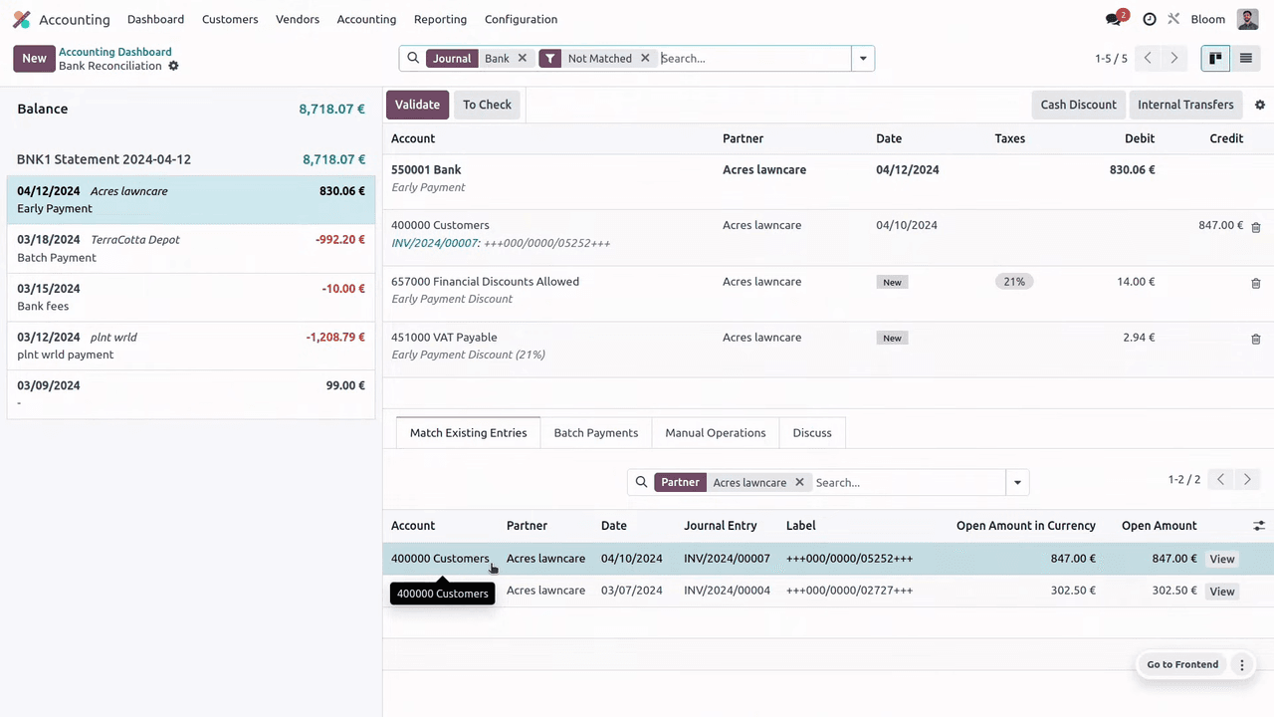The width and height of the screenshot is (1274, 717).
Task: Switch to list view
Action: (x=1245, y=59)
